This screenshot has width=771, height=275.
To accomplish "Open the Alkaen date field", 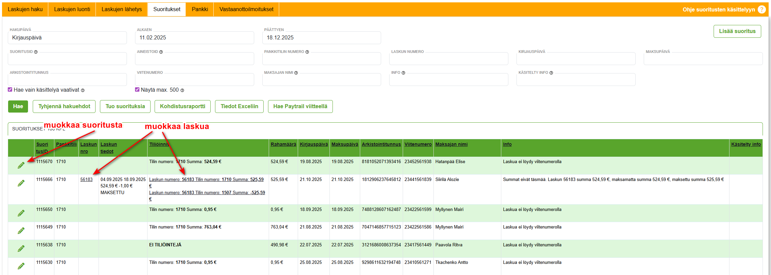I will tap(194, 38).
